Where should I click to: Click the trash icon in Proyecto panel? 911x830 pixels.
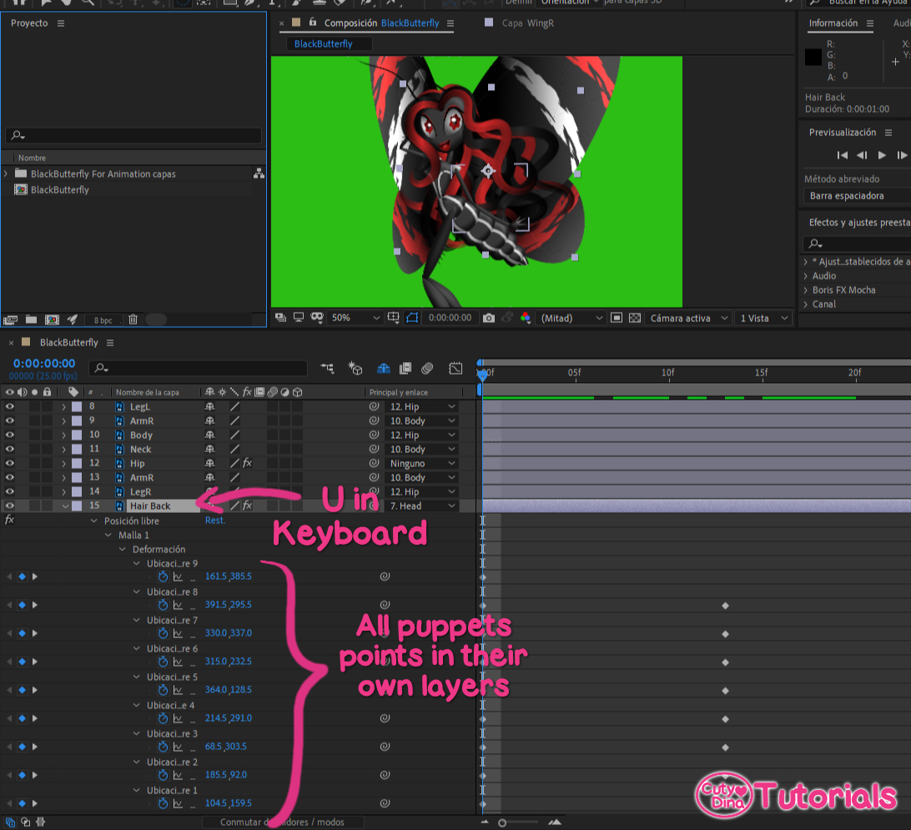point(133,319)
